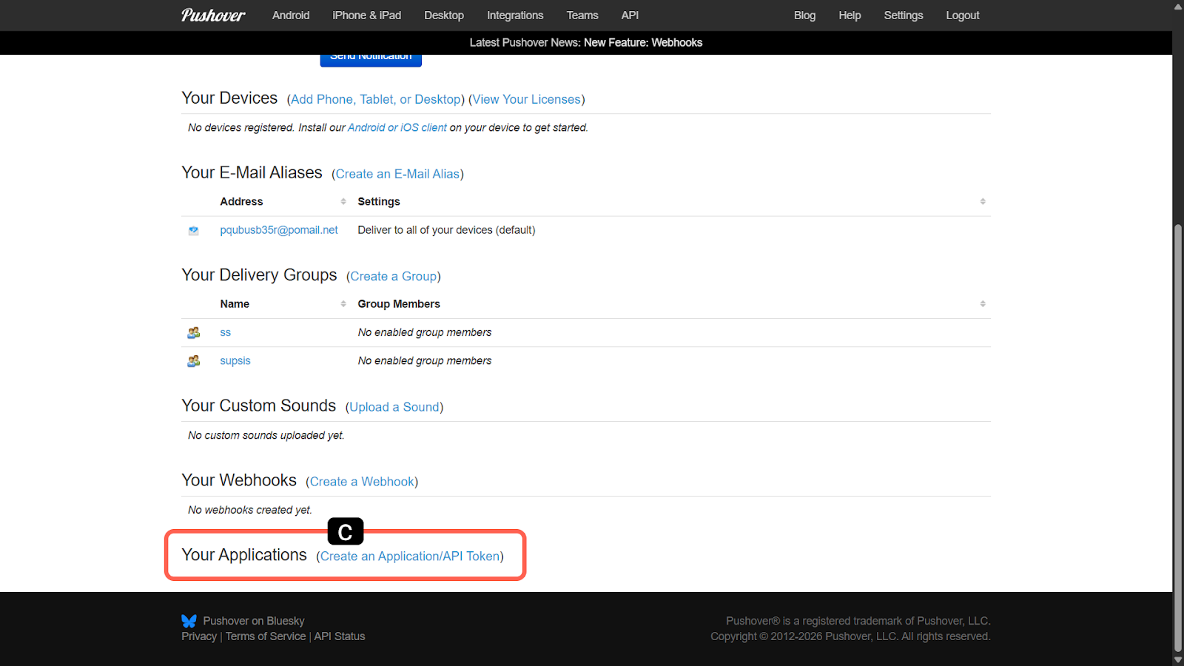Go to Settings in top navigation
The width and height of the screenshot is (1184, 666).
coord(903,16)
